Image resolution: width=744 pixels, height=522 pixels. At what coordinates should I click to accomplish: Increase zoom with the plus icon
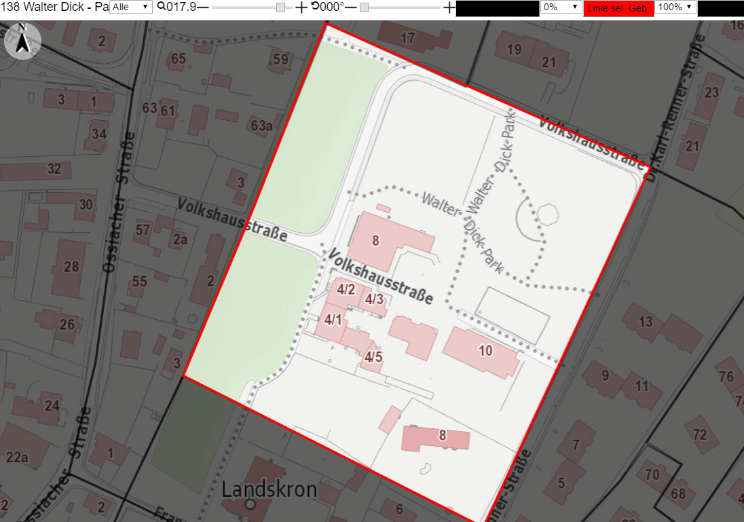point(301,7)
